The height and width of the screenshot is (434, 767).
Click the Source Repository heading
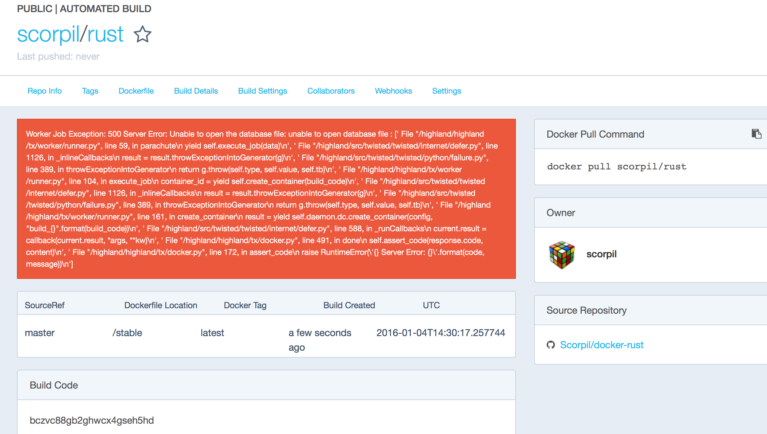(586, 310)
